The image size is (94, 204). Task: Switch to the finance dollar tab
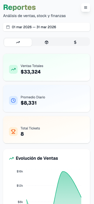75,42
